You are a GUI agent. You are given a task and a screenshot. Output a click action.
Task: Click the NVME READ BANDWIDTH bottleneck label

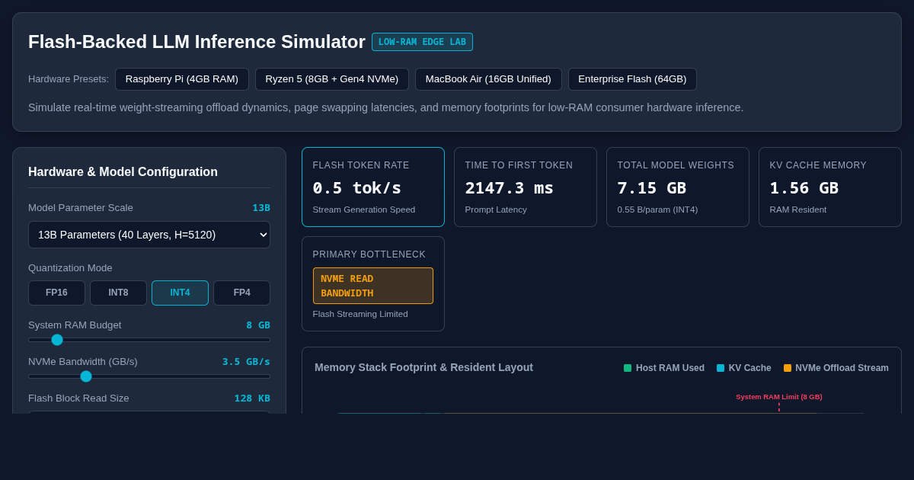pos(373,286)
